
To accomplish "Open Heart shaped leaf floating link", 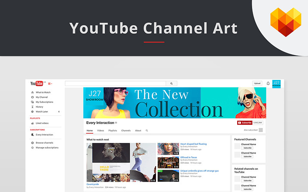I will (x=194, y=144).
